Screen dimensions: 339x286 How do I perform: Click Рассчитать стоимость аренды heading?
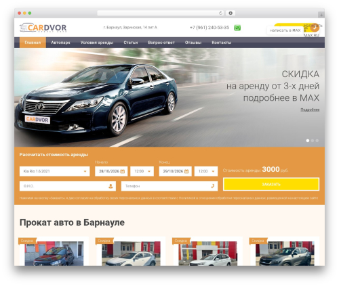pyautogui.click(x=54, y=155)
